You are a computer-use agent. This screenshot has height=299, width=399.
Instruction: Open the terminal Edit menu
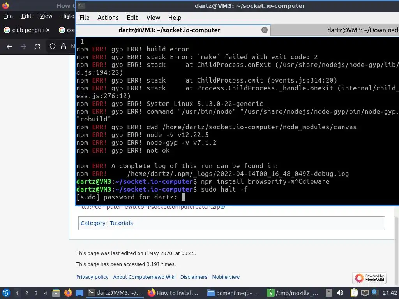coord(132,18)
